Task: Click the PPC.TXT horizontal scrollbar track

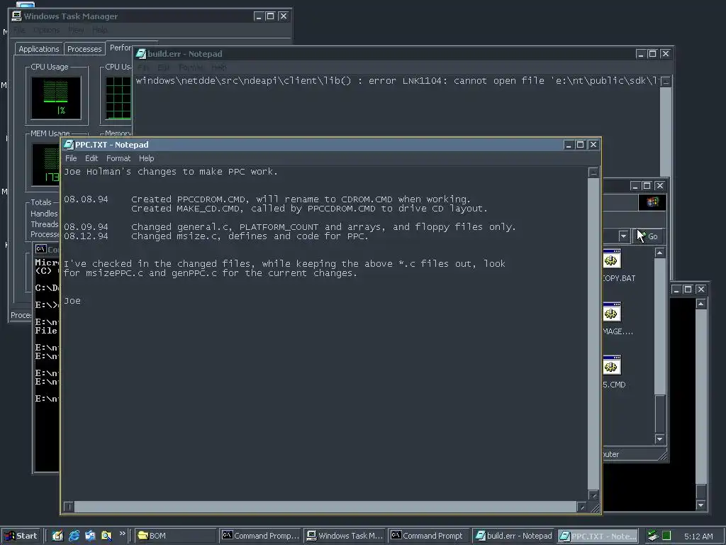Action: 325,507
